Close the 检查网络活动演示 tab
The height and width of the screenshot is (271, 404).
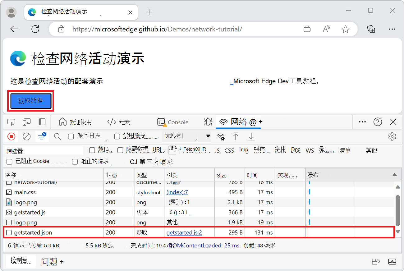click(131, 12)
